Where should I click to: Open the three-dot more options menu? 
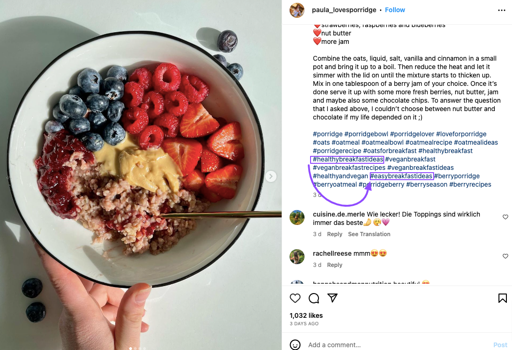point(502,10)
